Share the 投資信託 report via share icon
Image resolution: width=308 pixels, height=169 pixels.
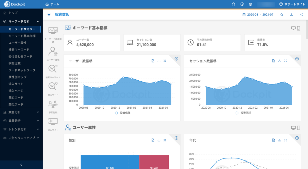click(301, 15)
